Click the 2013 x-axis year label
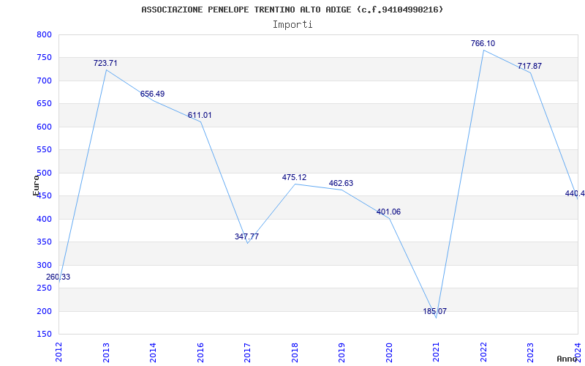 tap(106, 352)
